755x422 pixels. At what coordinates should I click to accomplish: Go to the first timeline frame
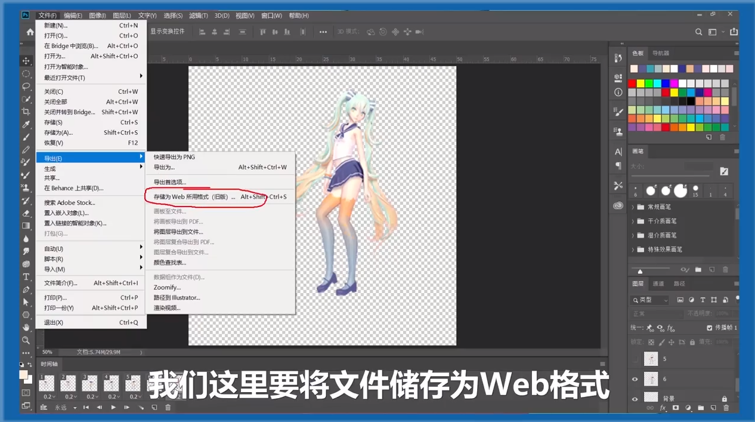(86, 408)
